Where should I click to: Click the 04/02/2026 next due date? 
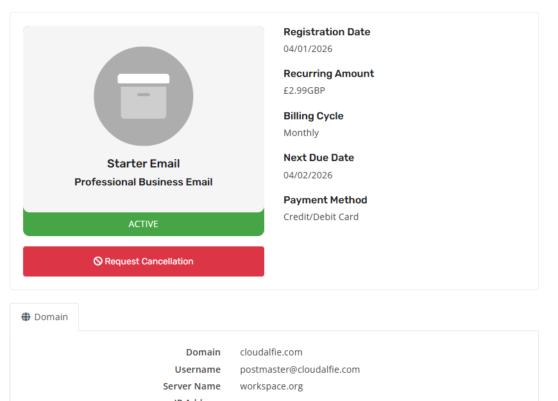tap(308, 175)
